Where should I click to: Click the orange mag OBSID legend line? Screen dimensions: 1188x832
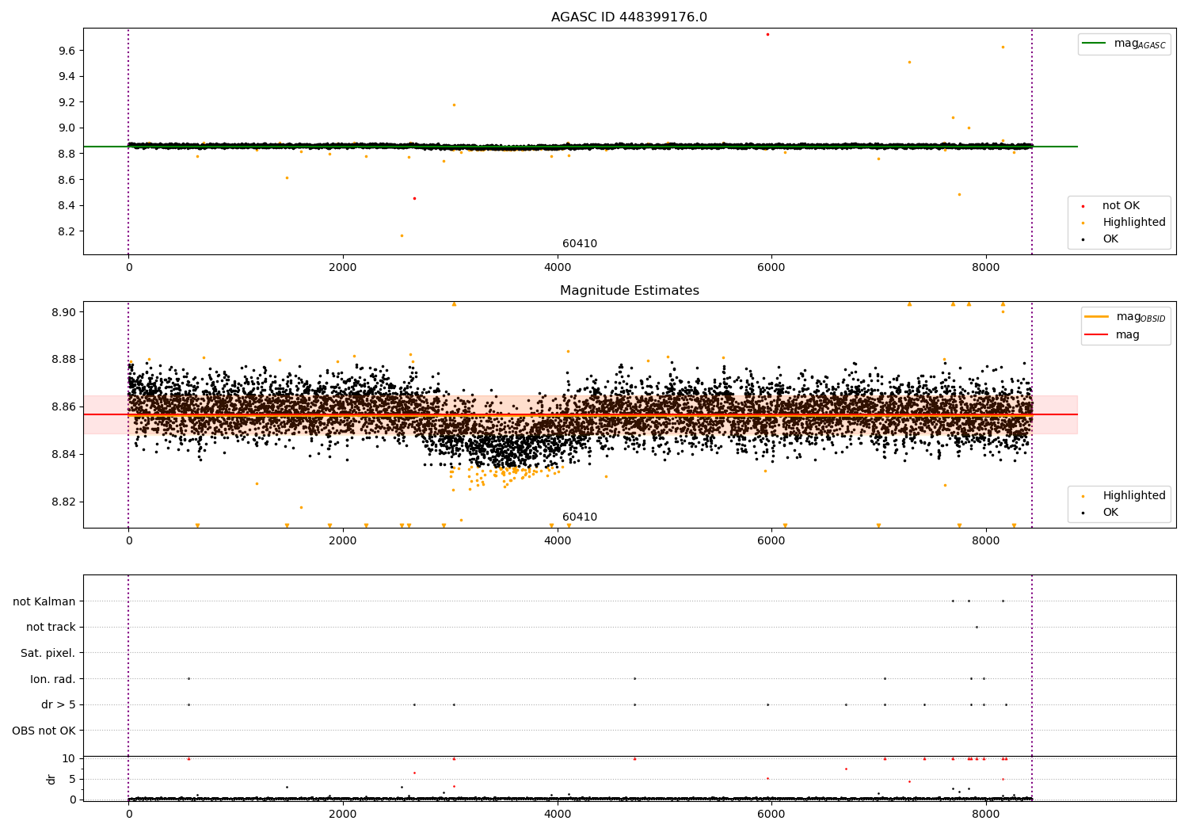point(1097,317)
